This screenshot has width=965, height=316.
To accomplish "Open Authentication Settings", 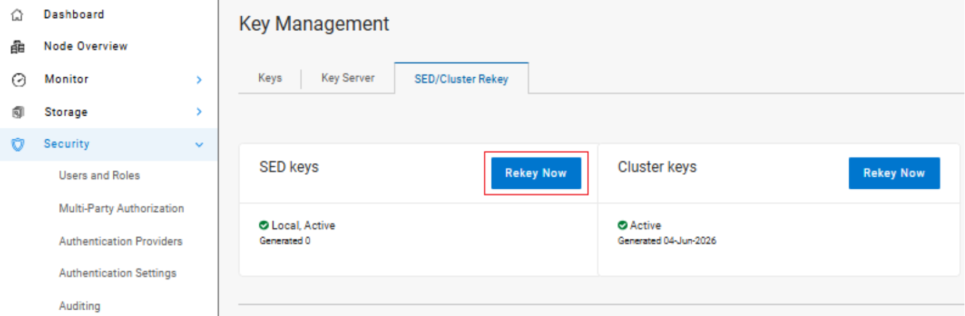I will point(117,273).
